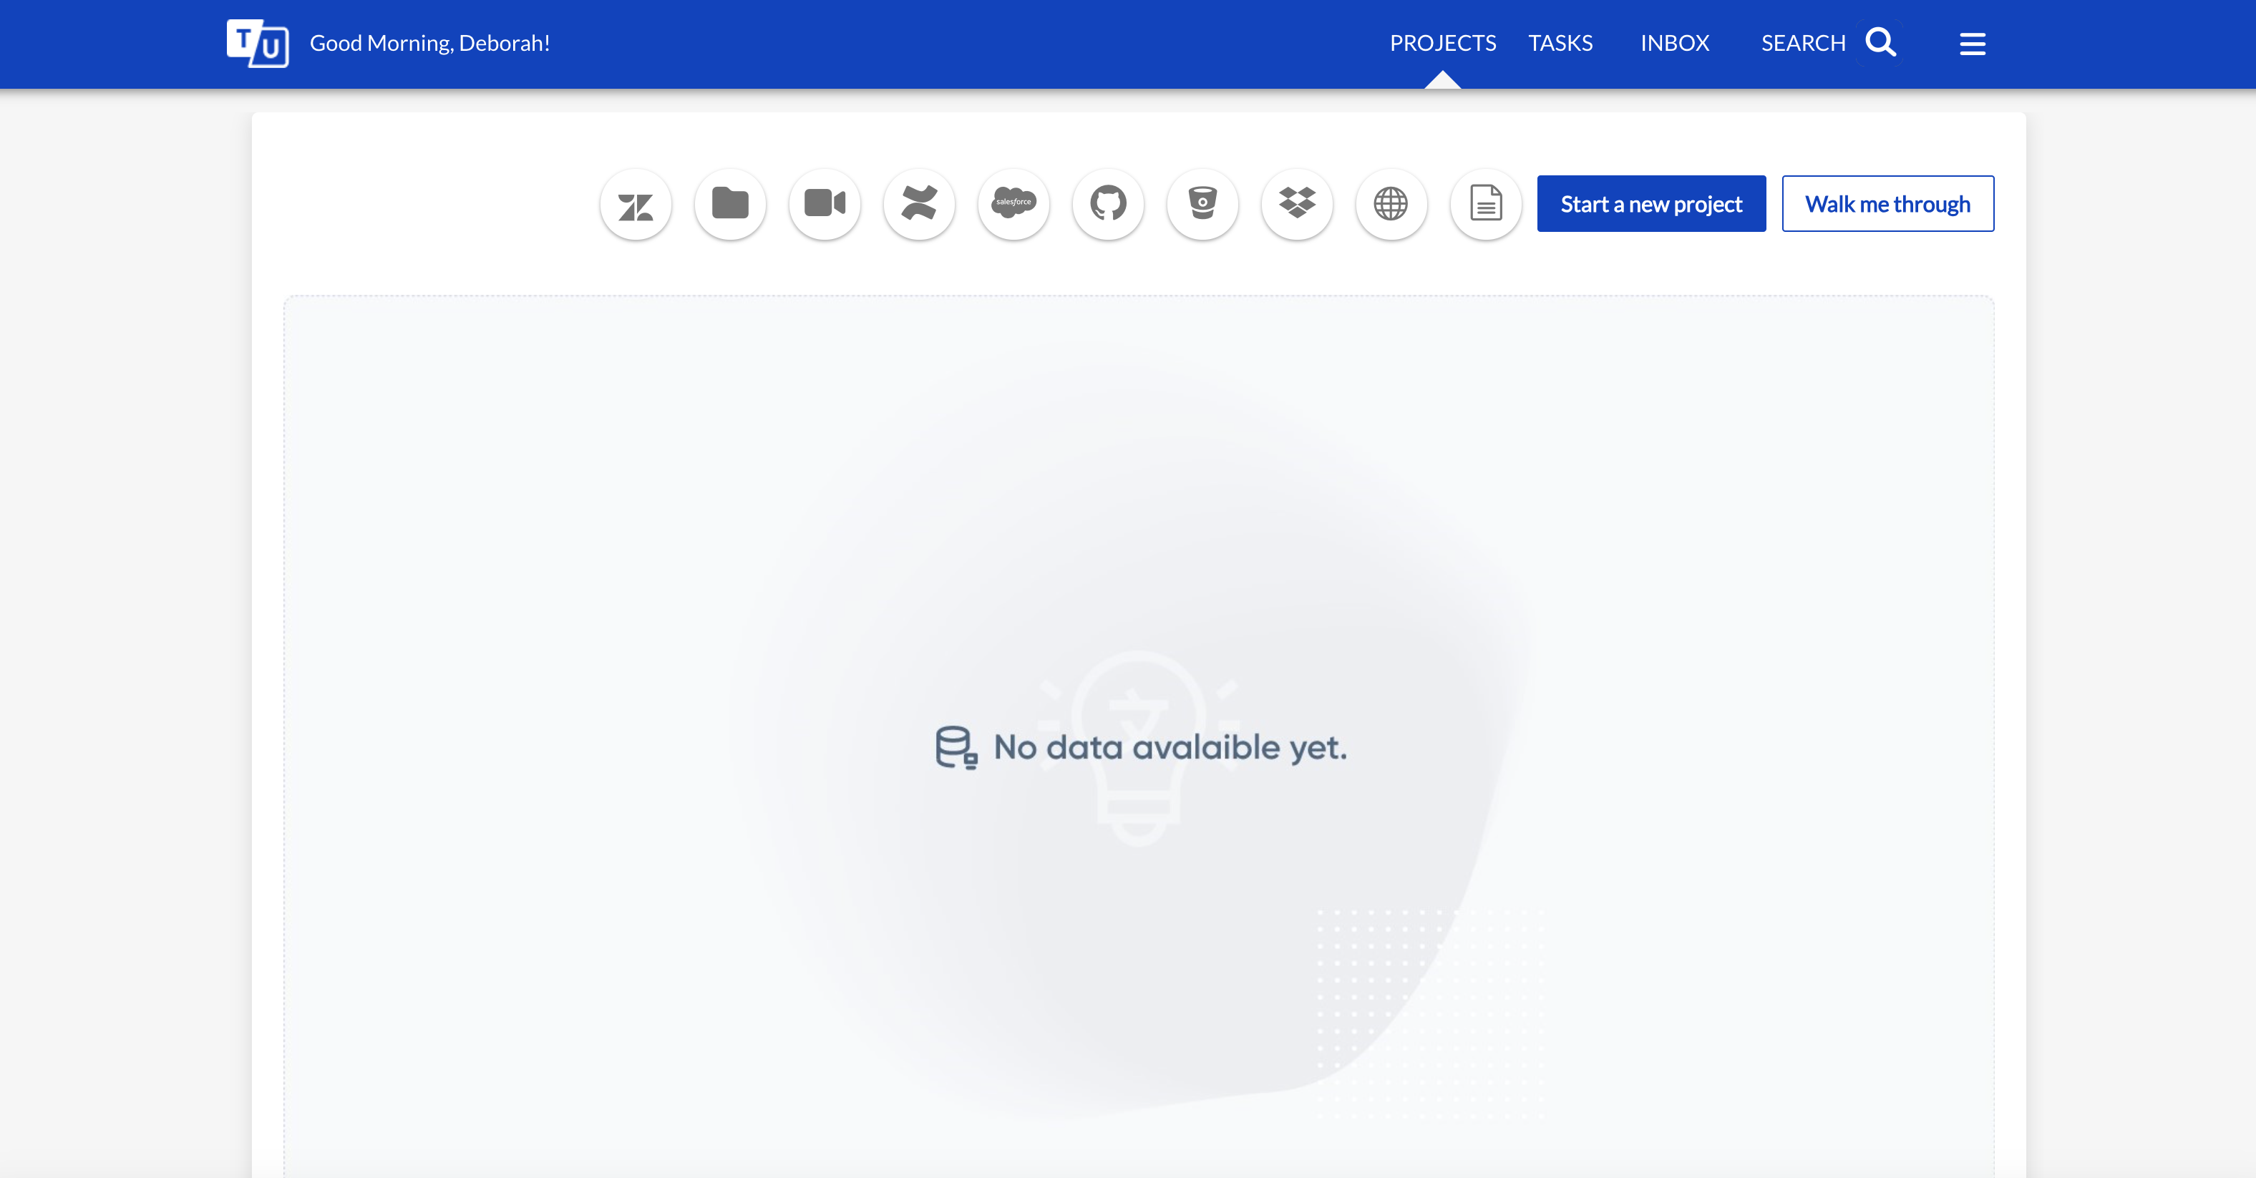Image resolution: width=2256 pixels, height=1178 pixels.
Task: Select the GitHub integration icon
Action: (x=1109, y=203)
